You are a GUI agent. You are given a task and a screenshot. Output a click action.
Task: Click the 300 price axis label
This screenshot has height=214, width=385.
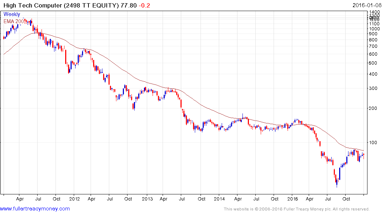373,88
